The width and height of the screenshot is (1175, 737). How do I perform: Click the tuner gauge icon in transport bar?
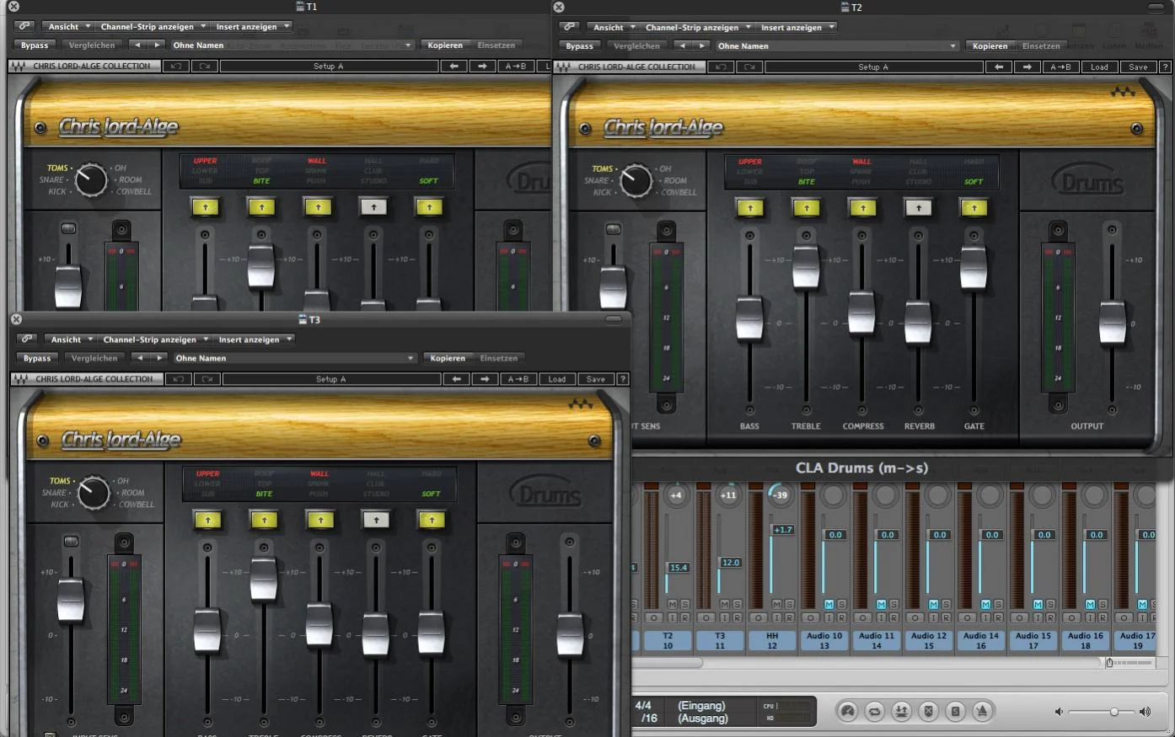tap(848, 712)
